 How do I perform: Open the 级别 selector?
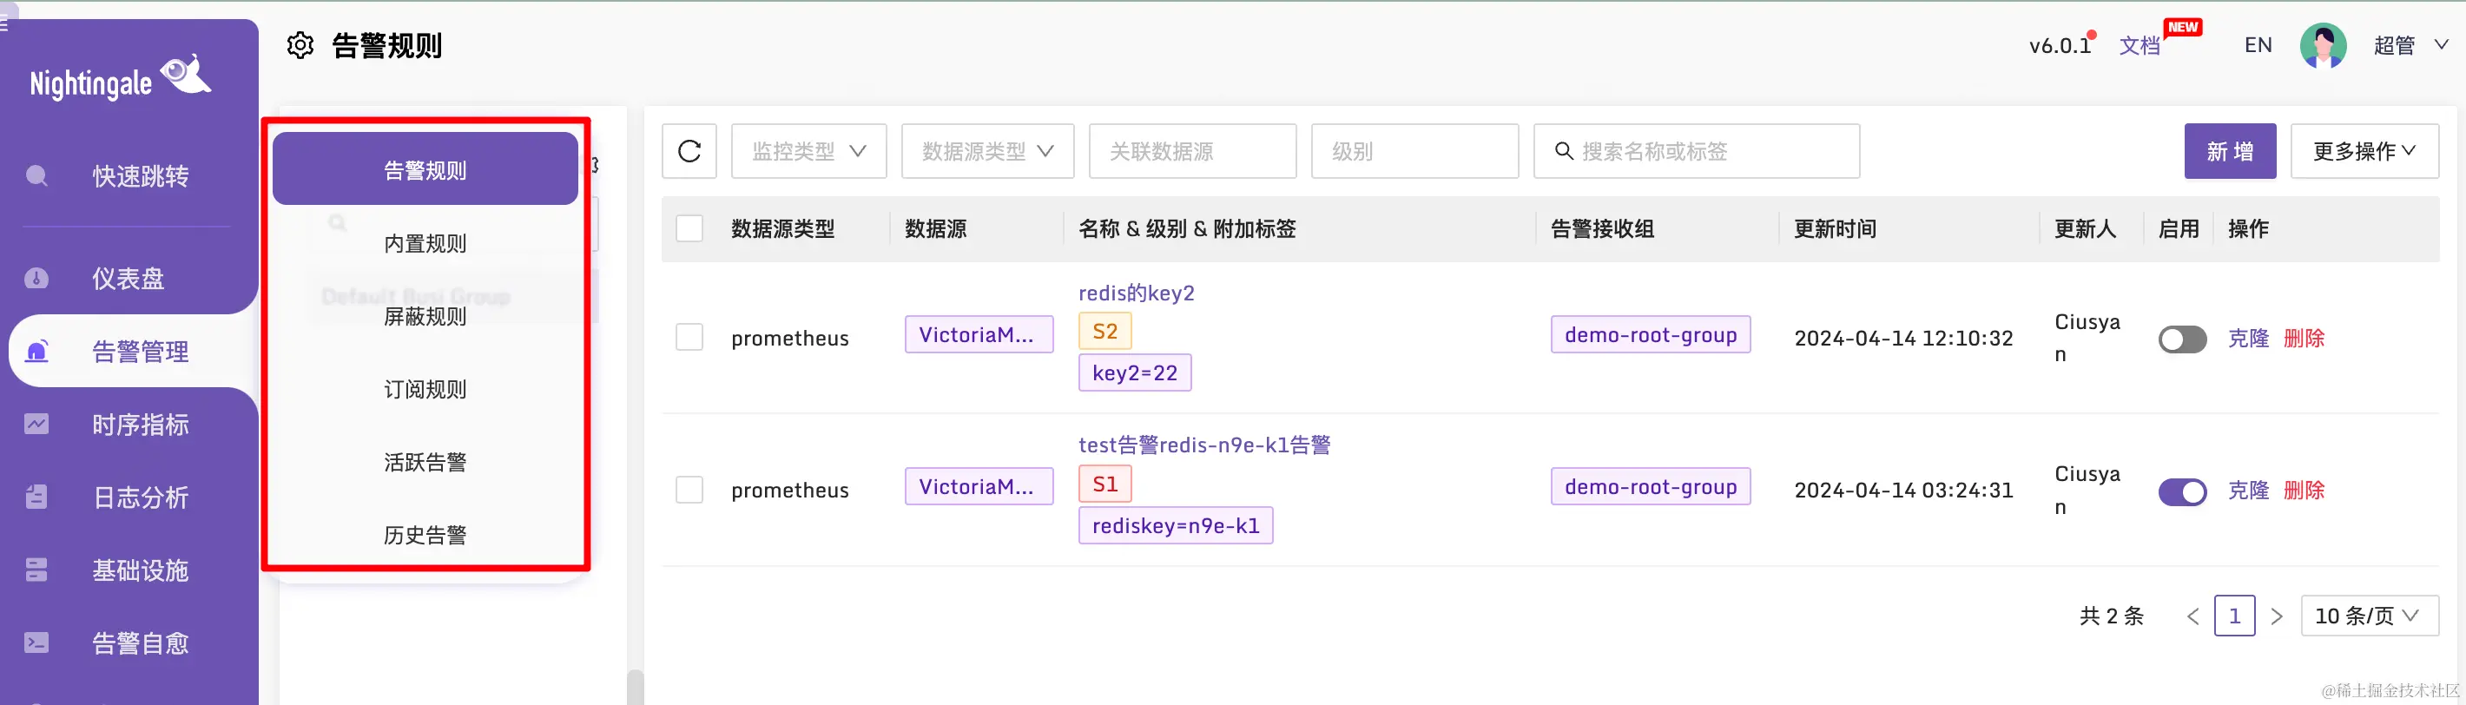click(x=1414, y=151)
